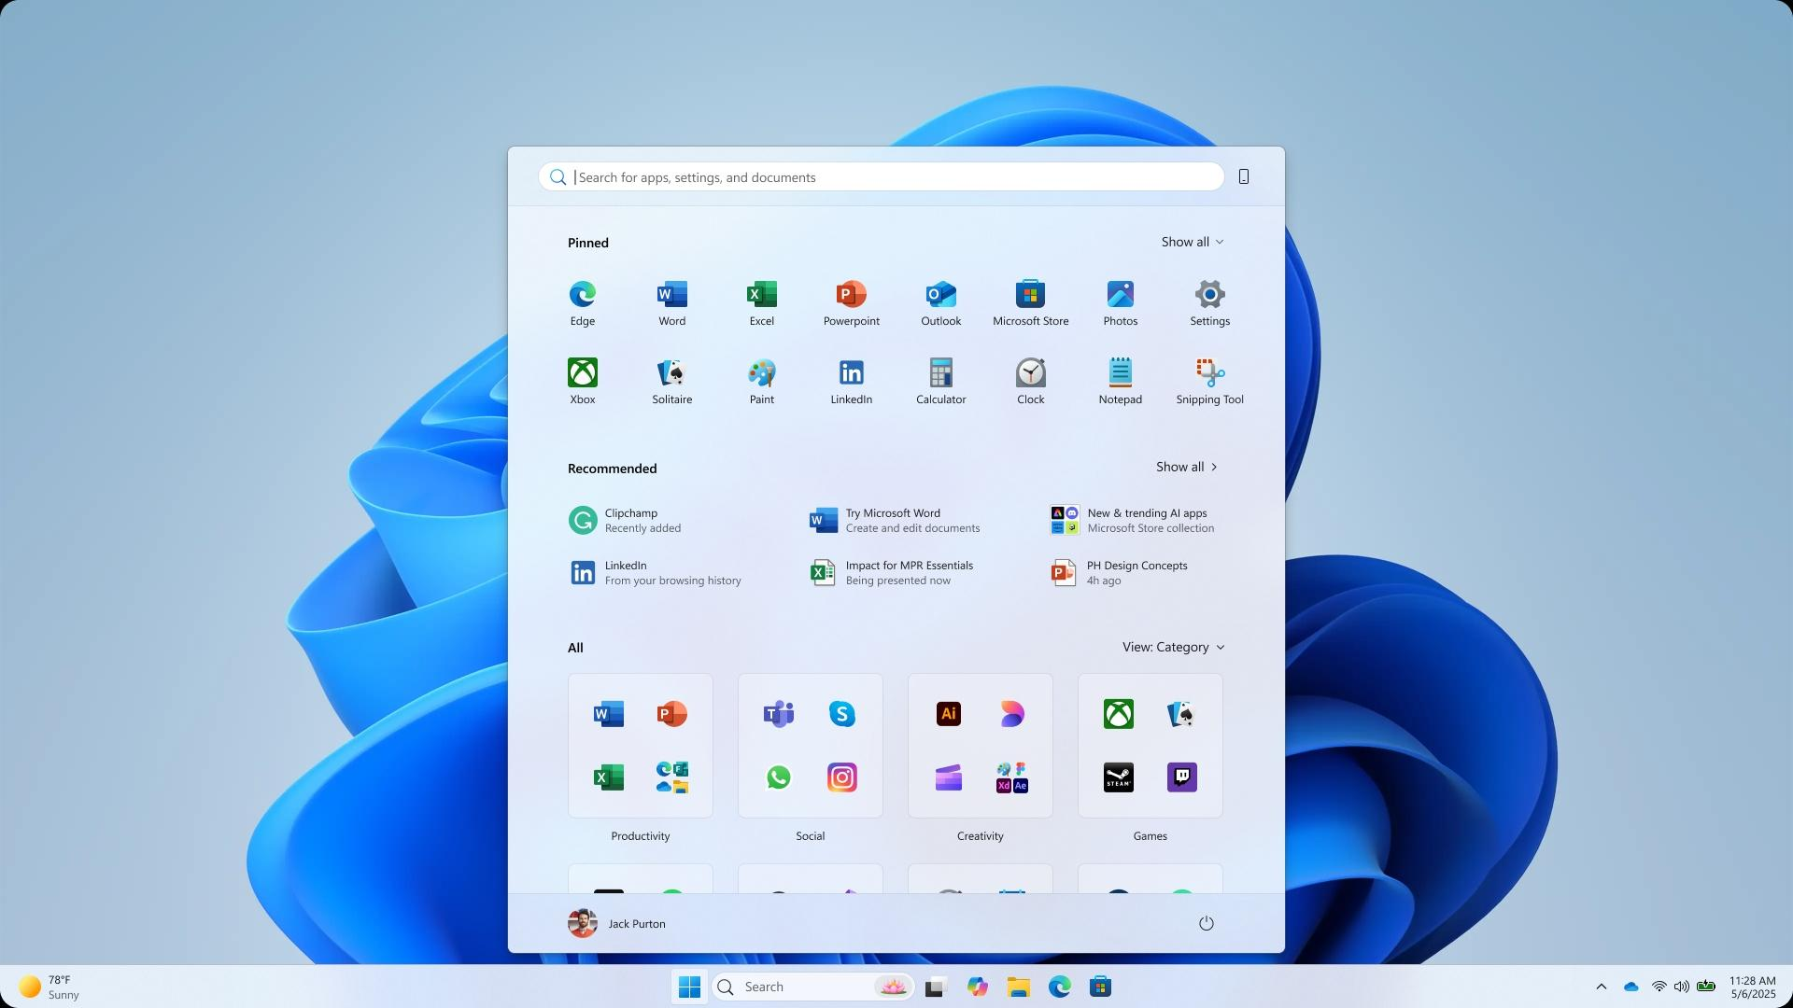Click the Jack Purton account name
The height and width of the screenshot is (1008, 1793).
(x=636, y=923)
